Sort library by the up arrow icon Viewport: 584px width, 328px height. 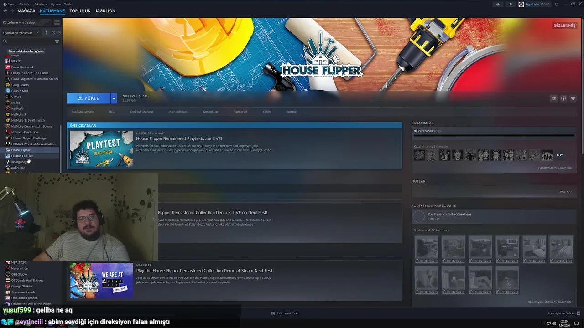click(x=46, y=33)
